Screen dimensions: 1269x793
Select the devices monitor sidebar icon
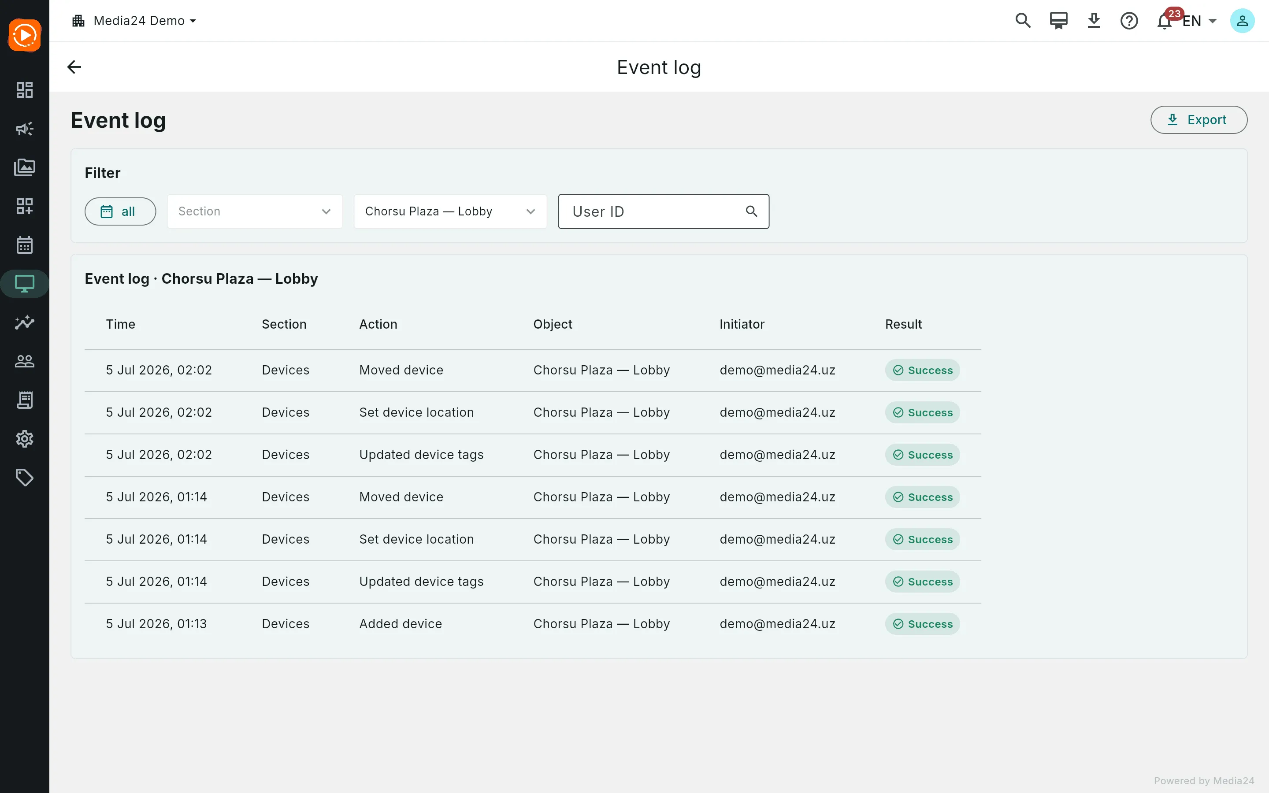[x=25, y=284]
